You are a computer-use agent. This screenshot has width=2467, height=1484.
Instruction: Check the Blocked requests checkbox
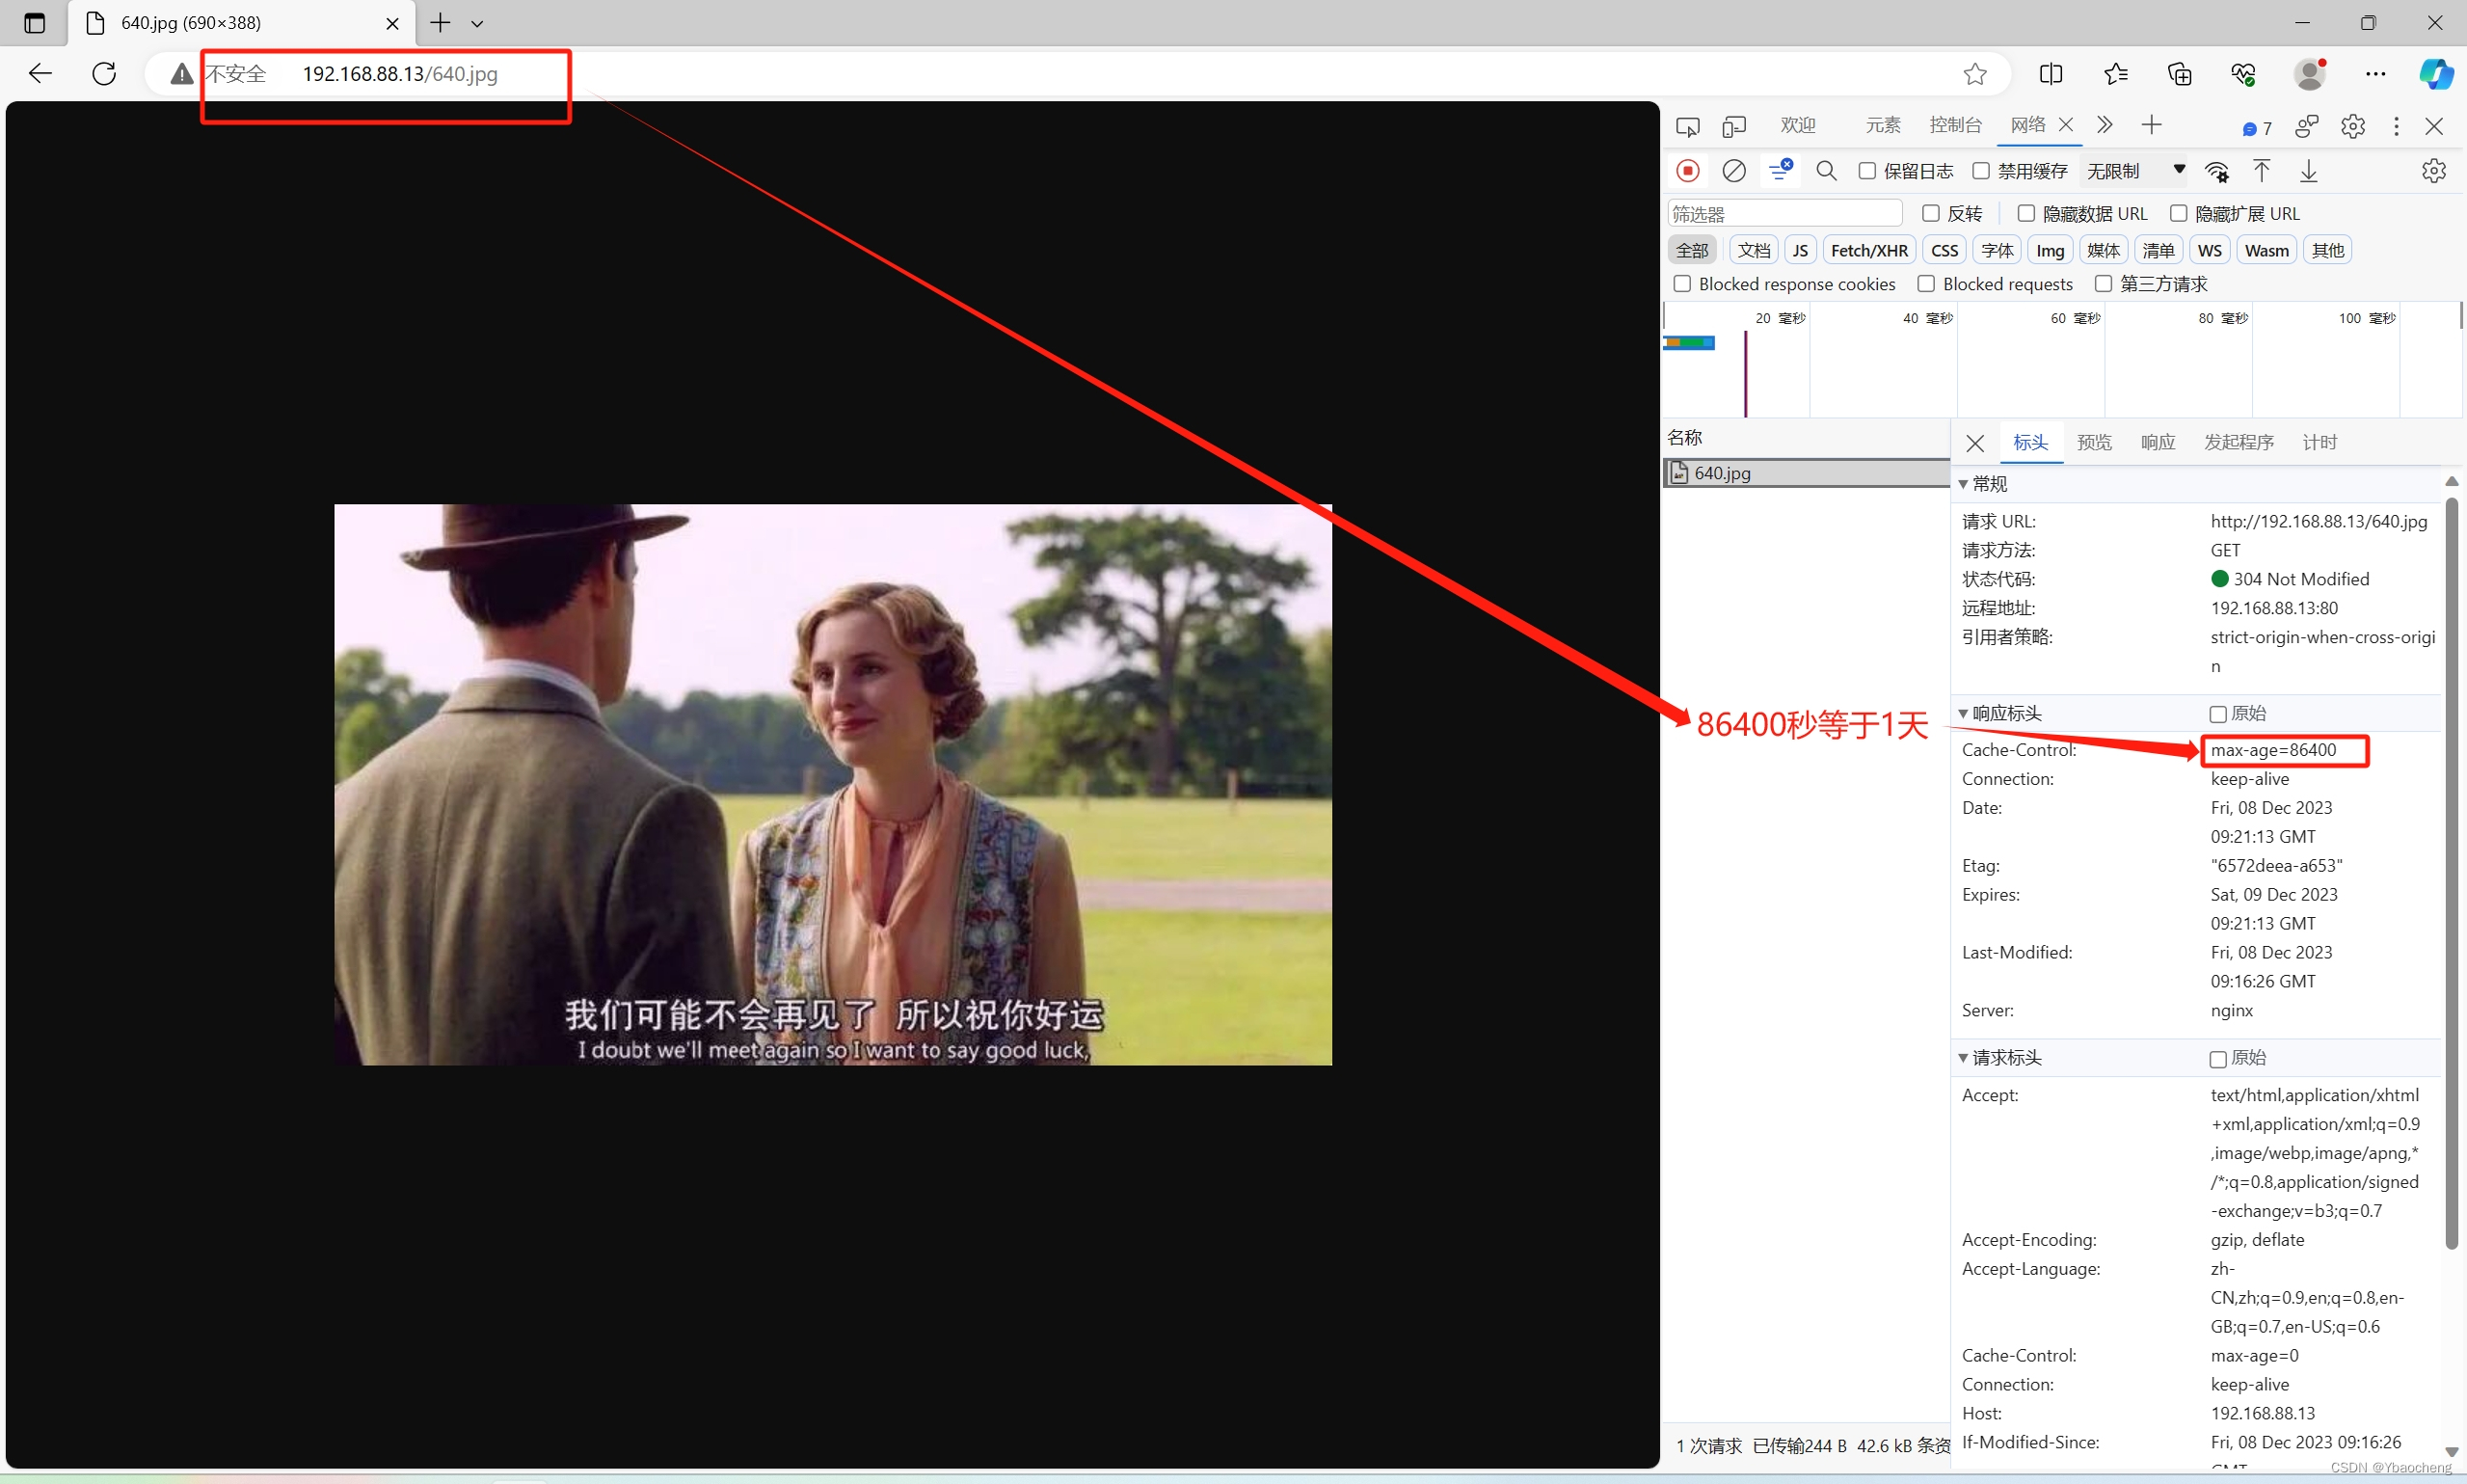(x=1926, y=284)
